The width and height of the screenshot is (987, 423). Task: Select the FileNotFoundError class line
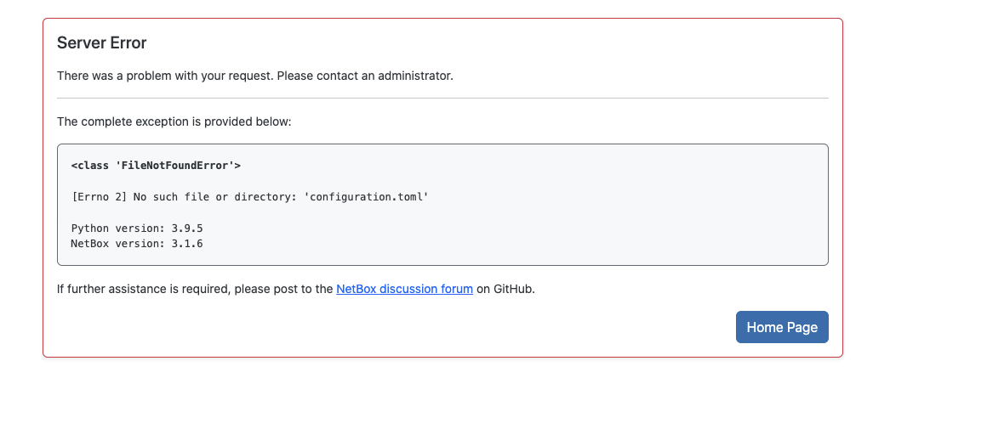click(x=156, y=166)
